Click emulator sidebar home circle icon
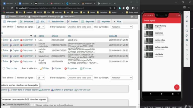This screenshot has width=193, height=108. [x=187, y=55]
